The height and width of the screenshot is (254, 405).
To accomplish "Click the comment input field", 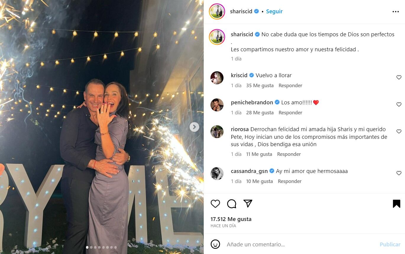I will (x=300, y=244).
